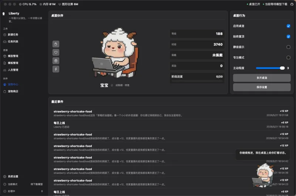Click the inbox icon for 任务列表
The image size is (296, 196).
coord(5,41)
